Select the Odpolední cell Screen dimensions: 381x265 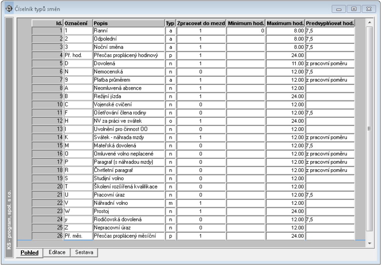[129, 39]
